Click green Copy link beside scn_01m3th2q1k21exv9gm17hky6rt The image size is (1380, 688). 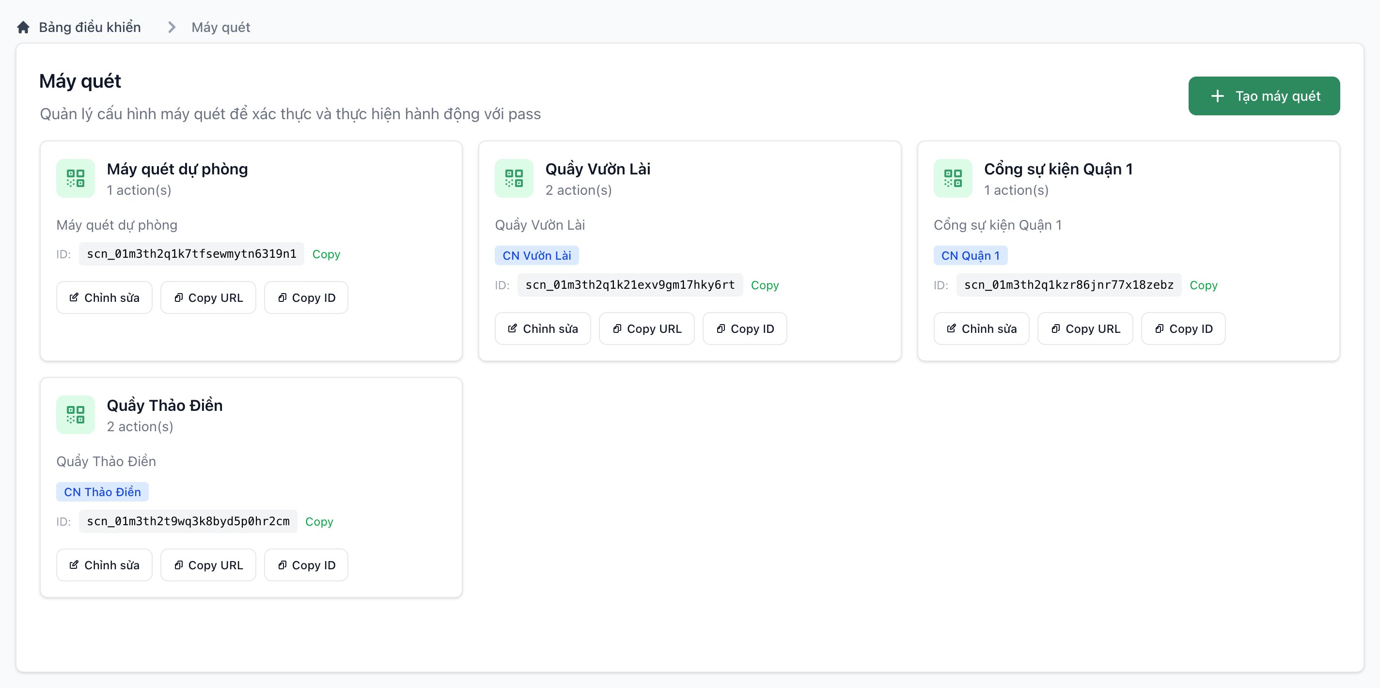765,285
